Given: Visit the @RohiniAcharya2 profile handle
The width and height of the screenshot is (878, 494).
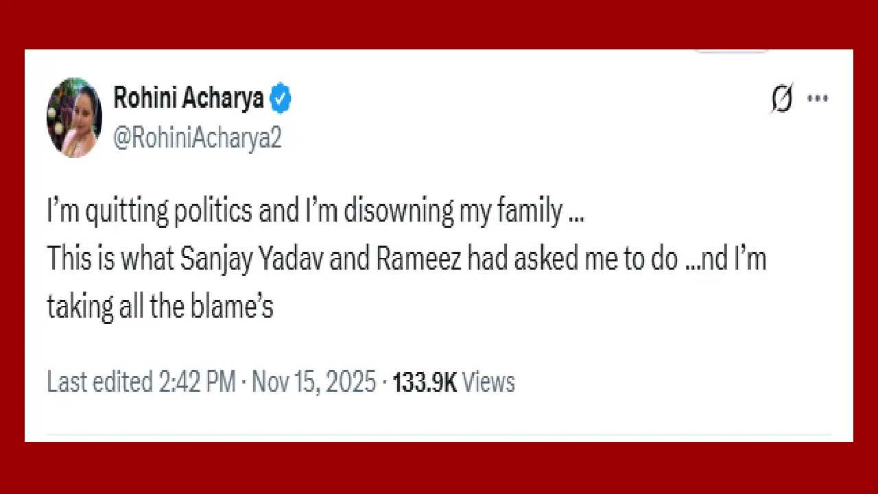Looking at the screenshot, I should 198,137.
